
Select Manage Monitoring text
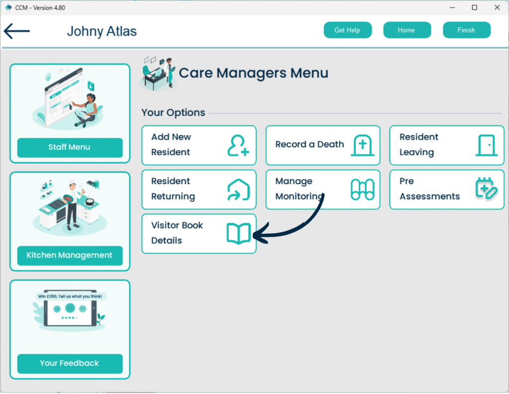(299, 189)
